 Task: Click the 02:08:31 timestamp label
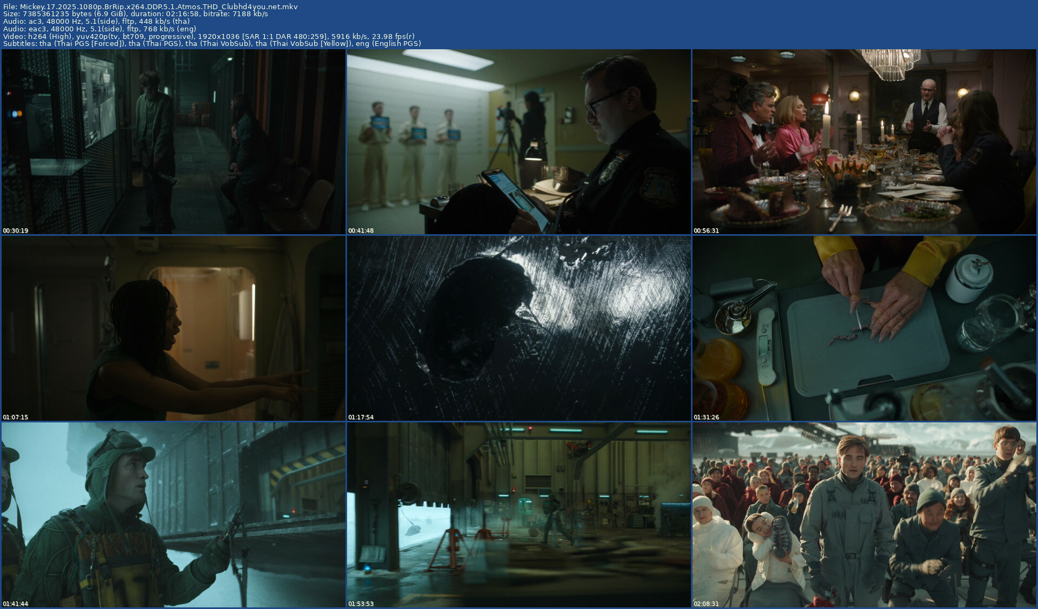(x=707, y=604)
